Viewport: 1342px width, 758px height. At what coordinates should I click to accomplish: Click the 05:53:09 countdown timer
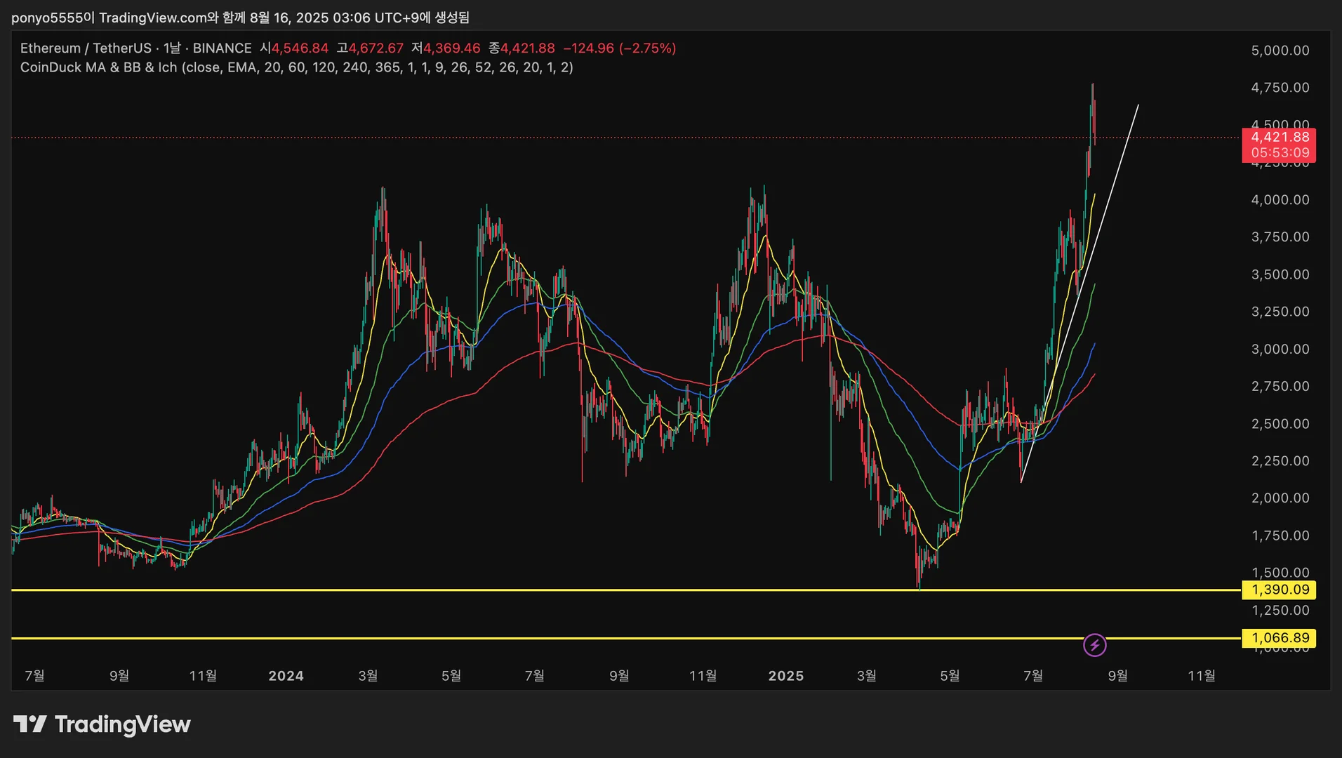pos(1280,153)
